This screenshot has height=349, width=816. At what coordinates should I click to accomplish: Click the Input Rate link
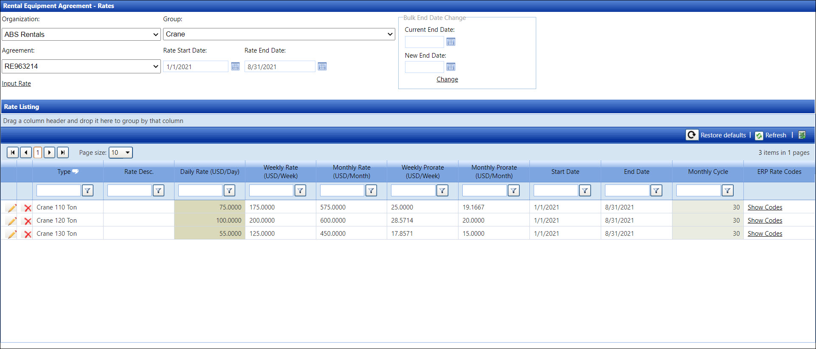[17, 84]
